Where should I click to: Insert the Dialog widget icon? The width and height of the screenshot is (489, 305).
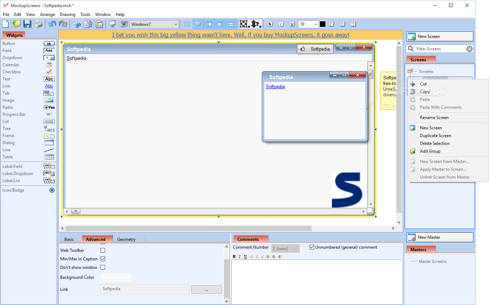click(49, 143)
